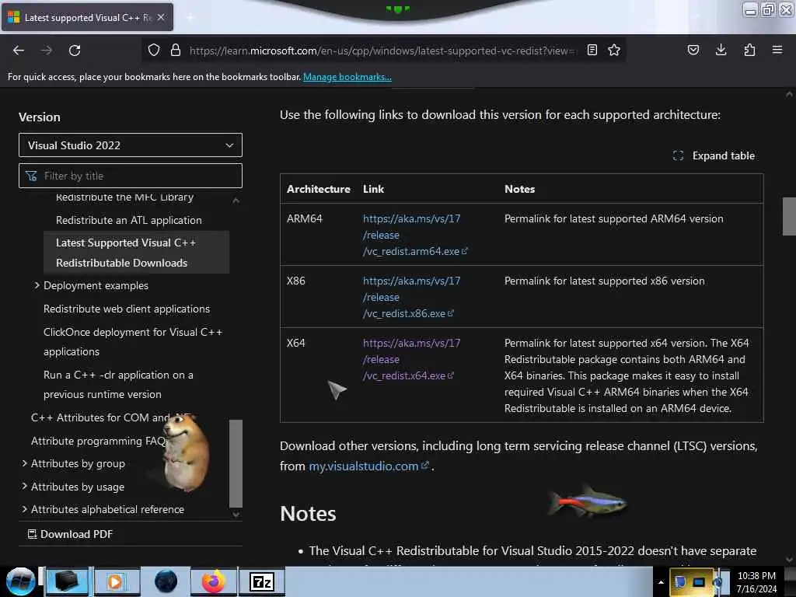The width and height of the screenshot is (796, 597).
Task: Open Redistribute the MFC Library article
Action: [x=125, y=197]
